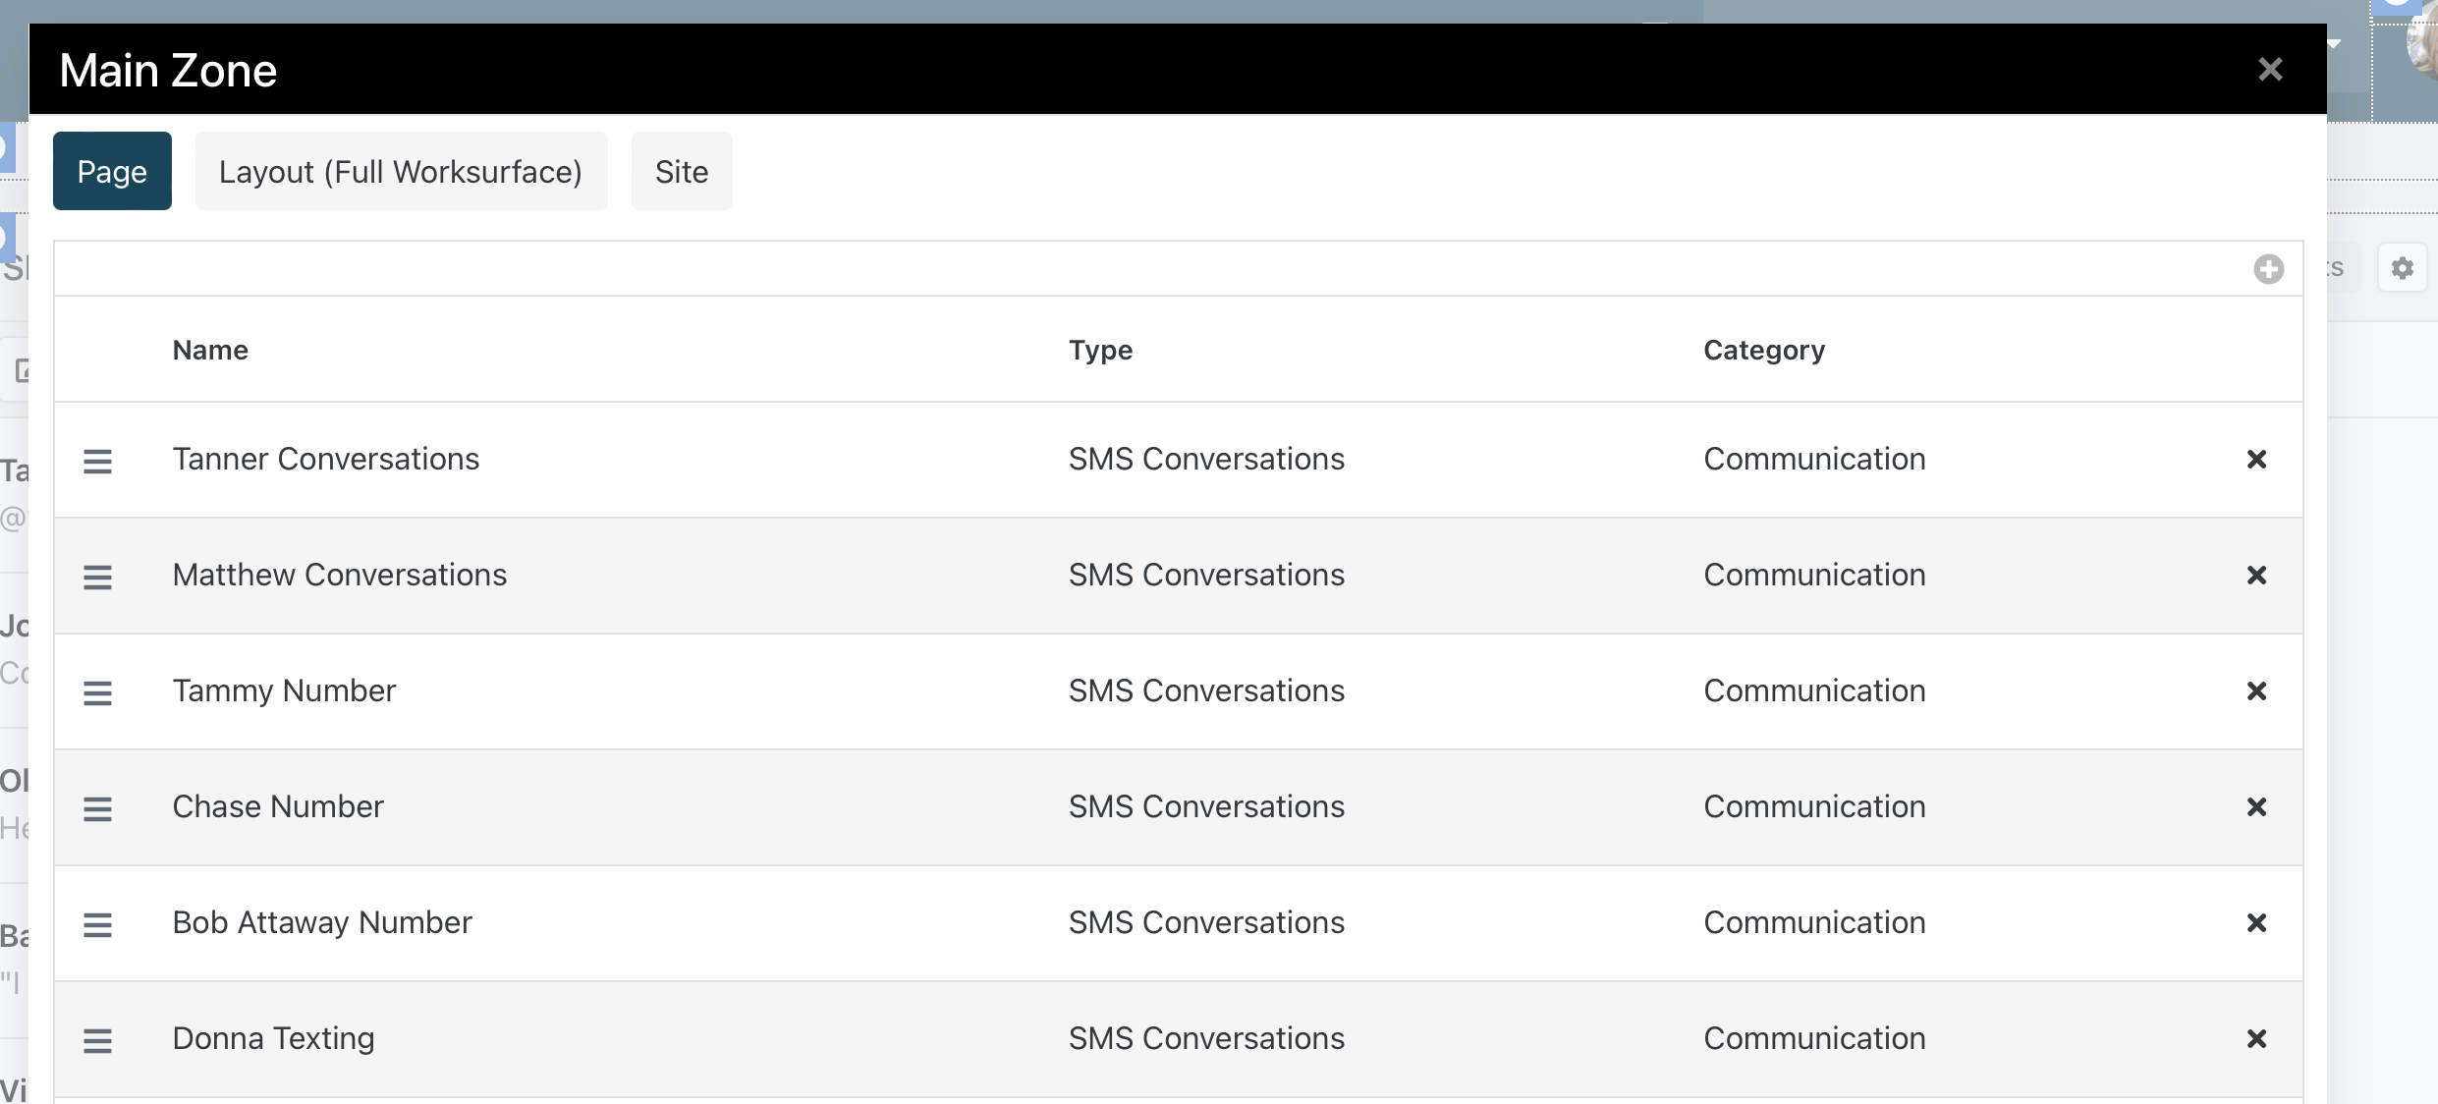Delete the Donna Texting block
The image size is (2438, 1104).
tap(2256, 1039)
